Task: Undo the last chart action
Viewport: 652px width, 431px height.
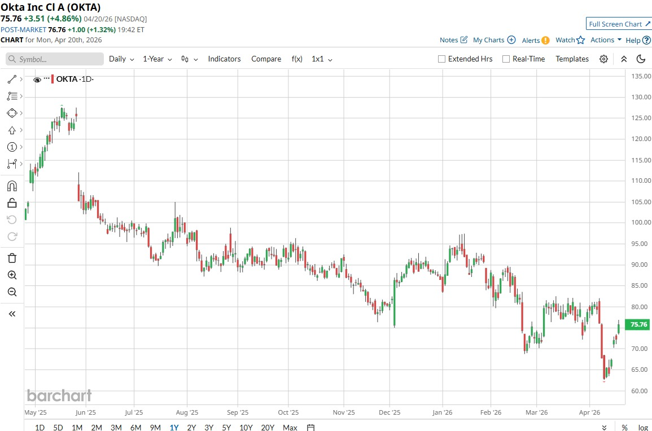Action: click(x=12, y=219)
